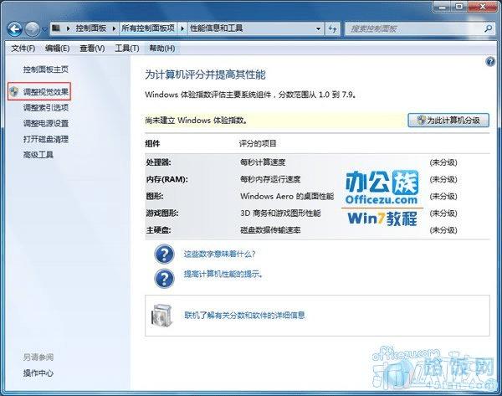Open the 文件(F) menu

point(23,49)
